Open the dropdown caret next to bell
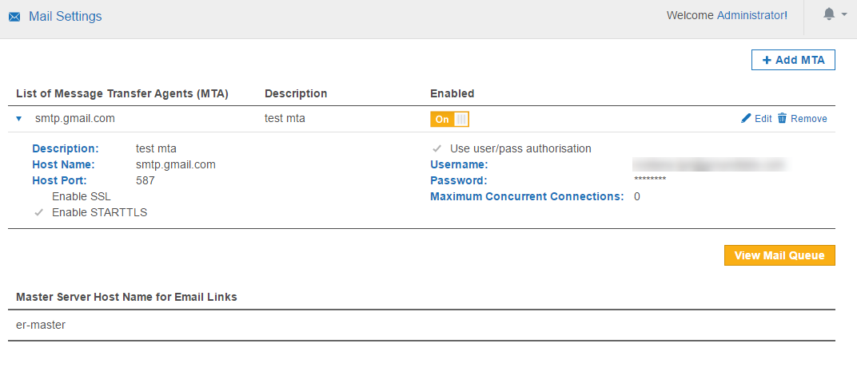The width and height of the screenshot is (857, 375). click(843, 14)
